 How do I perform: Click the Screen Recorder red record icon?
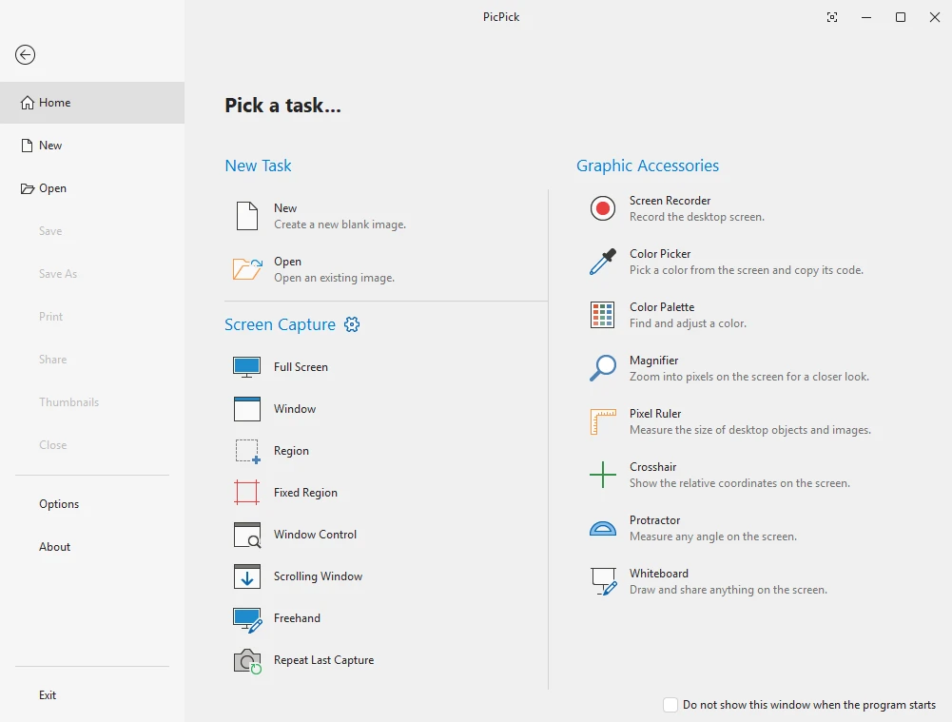(603, 208)
